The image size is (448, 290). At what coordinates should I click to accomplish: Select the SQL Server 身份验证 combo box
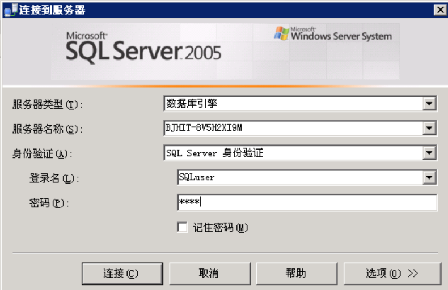coord(301,153)
